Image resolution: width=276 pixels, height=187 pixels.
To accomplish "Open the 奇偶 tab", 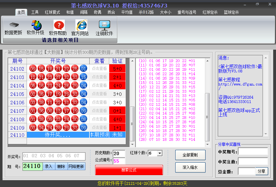I will [98, 12].
